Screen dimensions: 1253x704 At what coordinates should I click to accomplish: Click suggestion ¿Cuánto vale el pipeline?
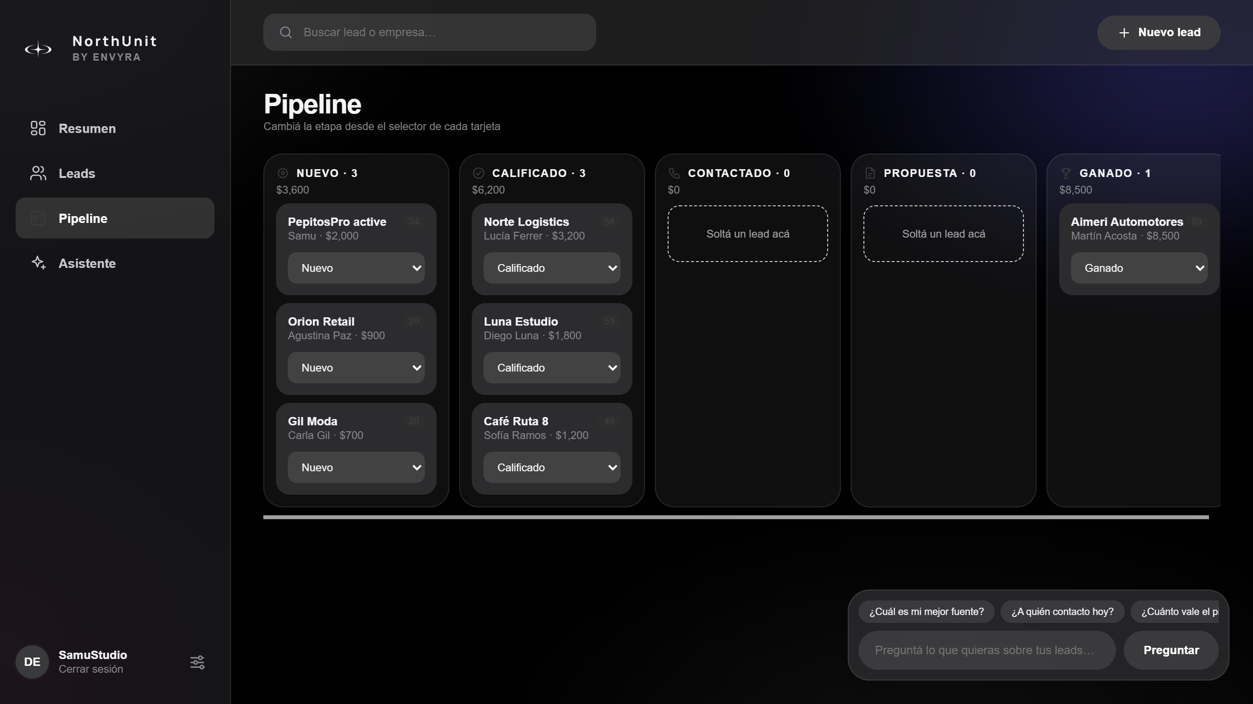coord(1175,612)
